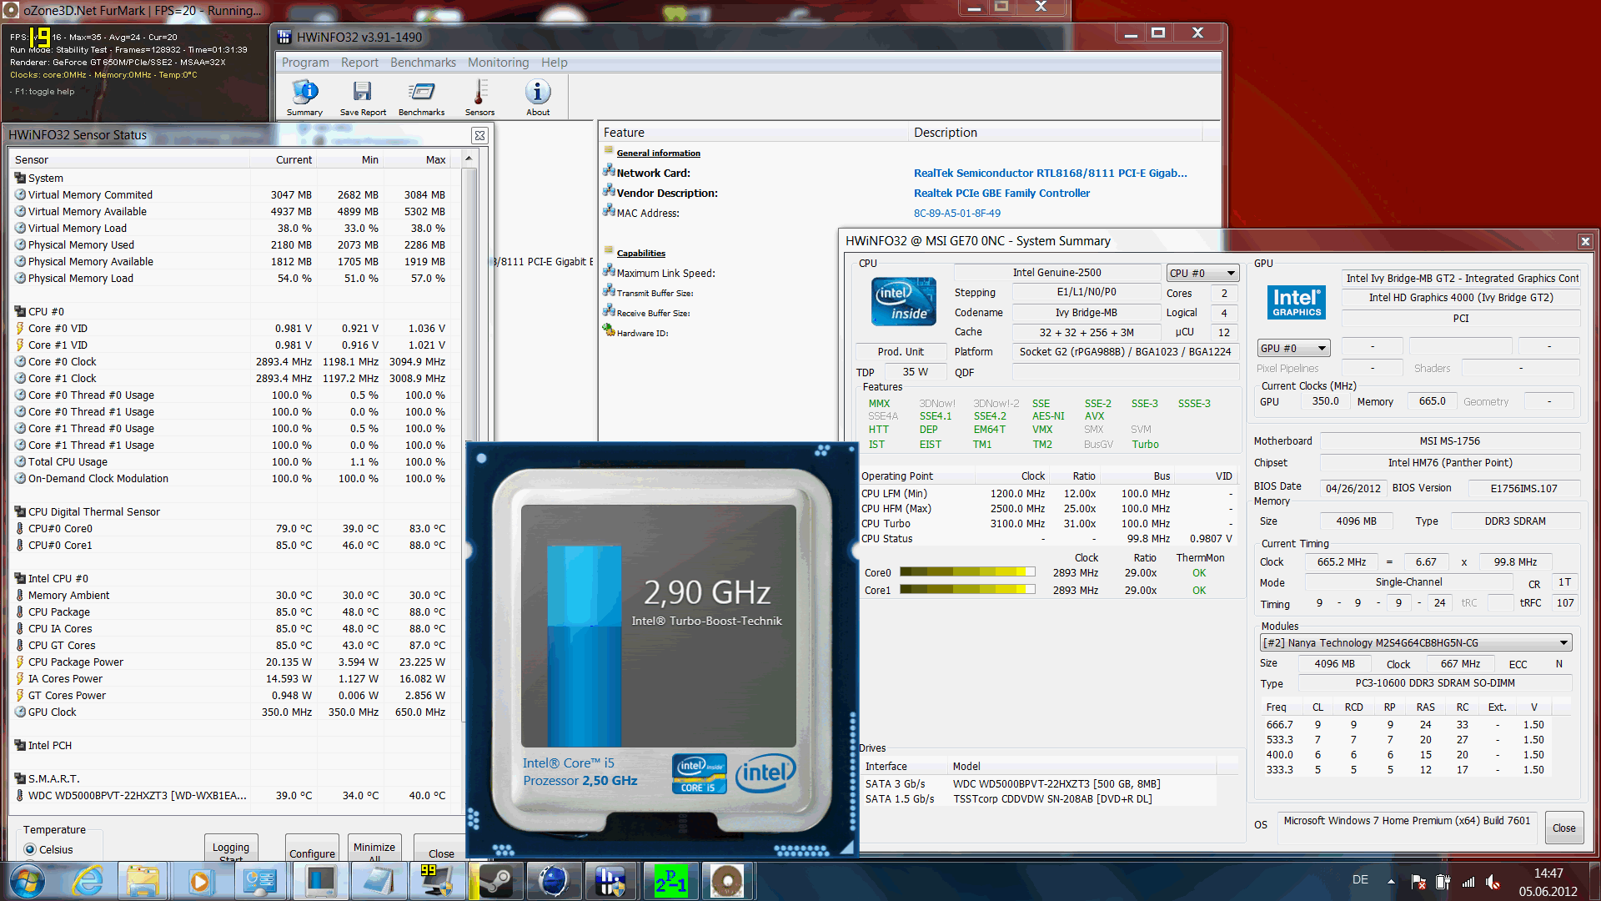Expand the GPU #0 dropdown
Image resolution: width=1601 pixels, height=901 pixels.
coord(1292,348)
